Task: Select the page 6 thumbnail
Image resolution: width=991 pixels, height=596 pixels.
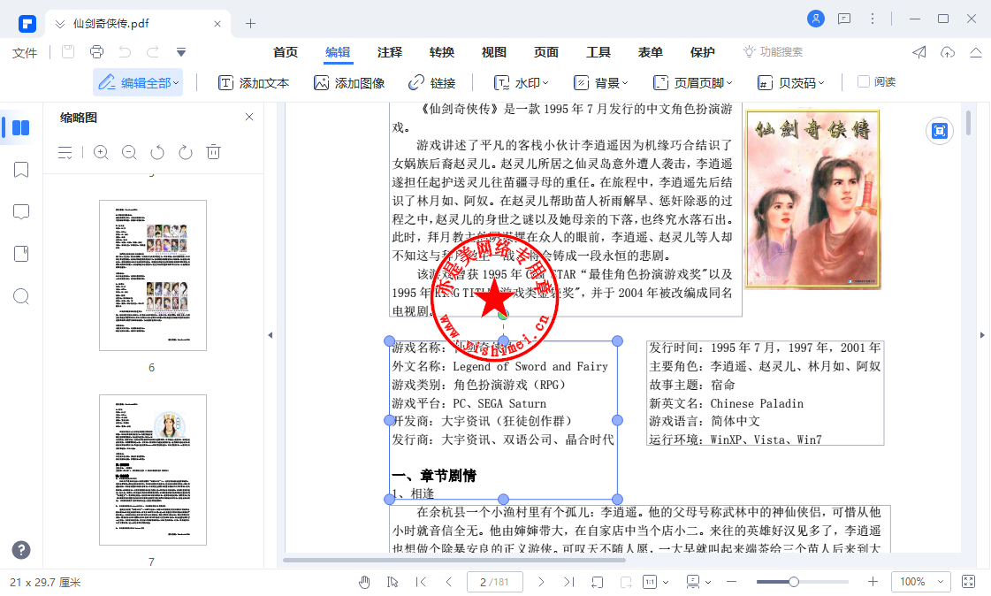Action: point(152,275)
